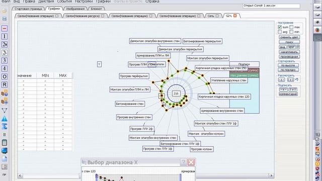Select the '1' mode icon
This screenshot has height=181, width=322.
[x=5, y=37]
